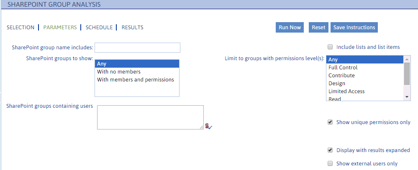
Task: Click the check names people picker icon
Action: 209,126
